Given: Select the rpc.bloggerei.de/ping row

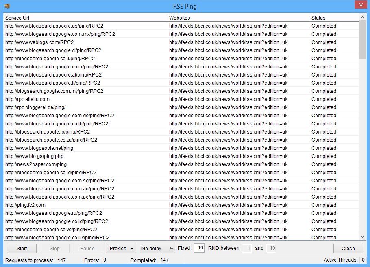Looking at the screenshot, I should point(35,107).
